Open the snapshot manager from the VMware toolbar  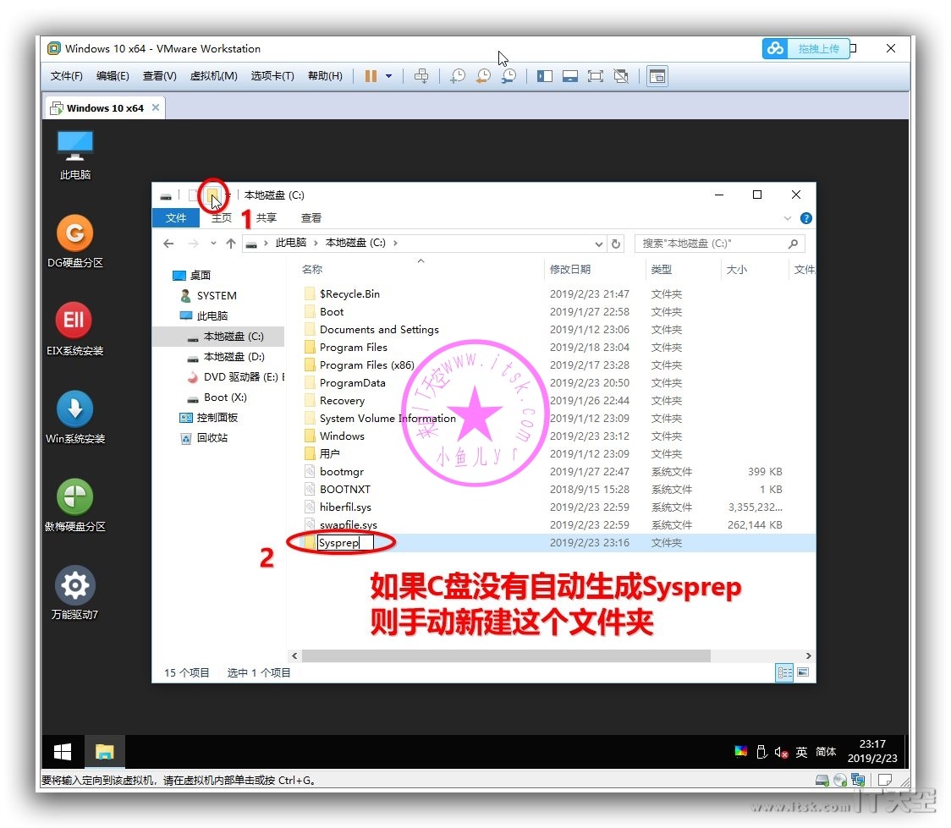coord(508,76)
